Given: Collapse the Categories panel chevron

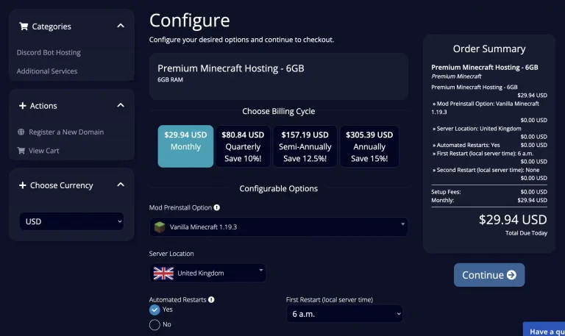Looking at the screenshot, I should pyautogui.click(x=121, y=26).
